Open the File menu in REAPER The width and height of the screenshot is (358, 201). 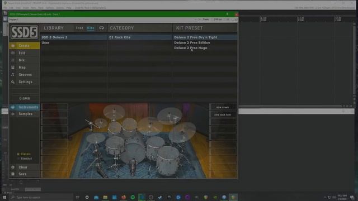point(5,8)
